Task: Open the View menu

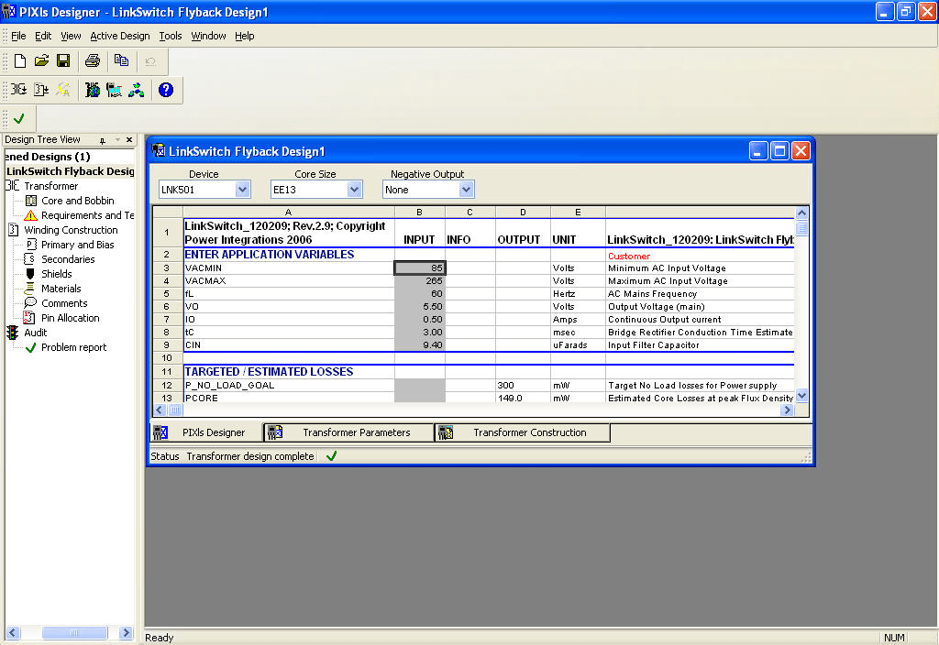Action: point(71,36)
